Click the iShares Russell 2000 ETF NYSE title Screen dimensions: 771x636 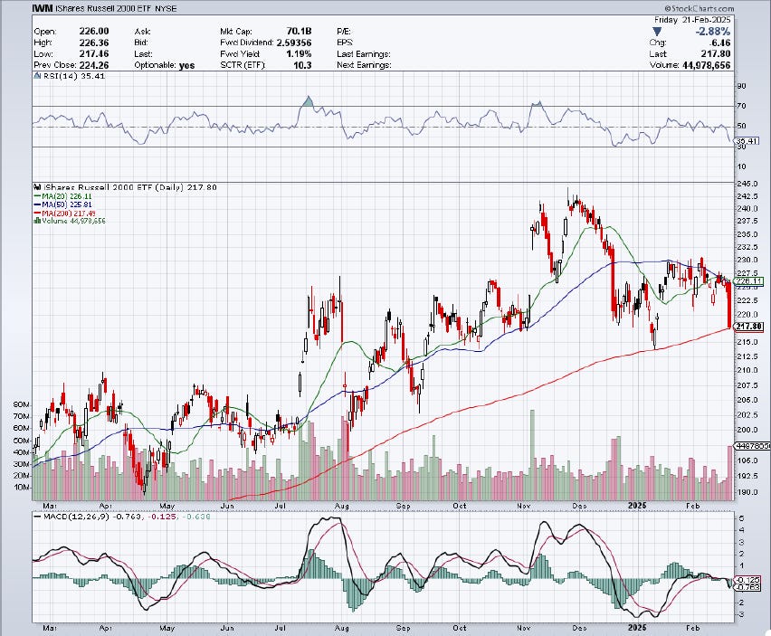tap(116, 8)
